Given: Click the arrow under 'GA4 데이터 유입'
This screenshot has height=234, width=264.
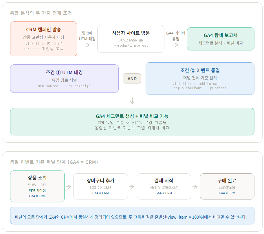Looking at the screenshot, I should coord(175,45).
